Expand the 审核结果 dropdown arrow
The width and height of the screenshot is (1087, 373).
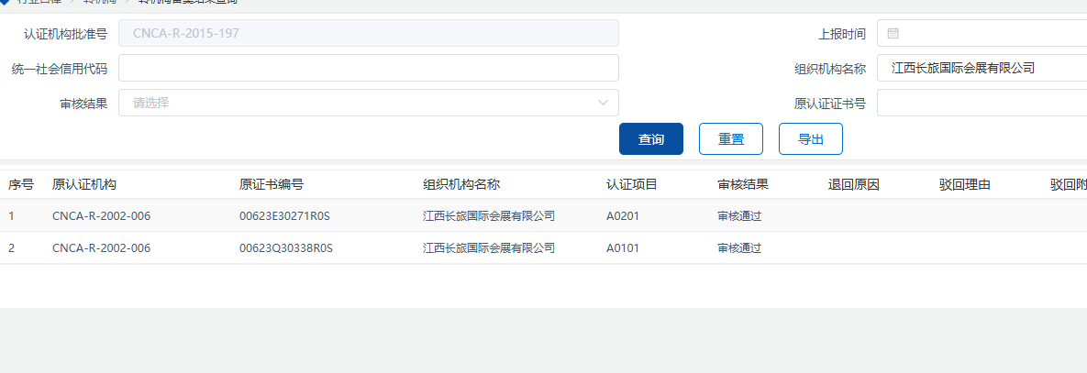[603, 103]
